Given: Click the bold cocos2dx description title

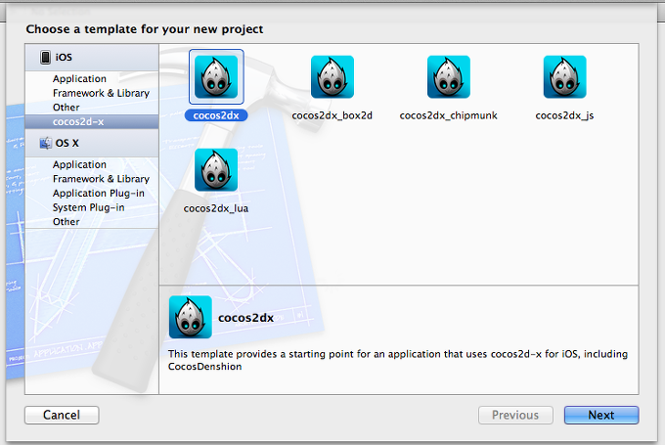Looking at the screenshot, I should click(x=246, y=318).
